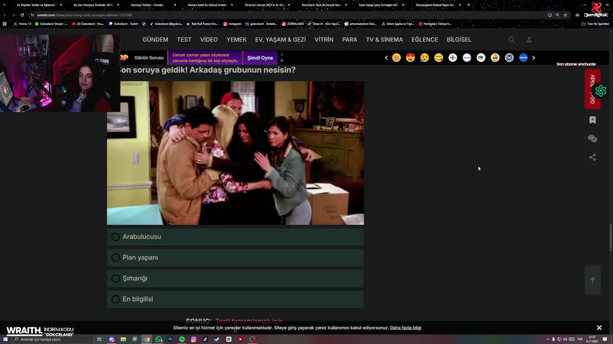613x344 pixels.
Task: Open the EĞLENCE navigation item
Action: [x=425, y=40]
